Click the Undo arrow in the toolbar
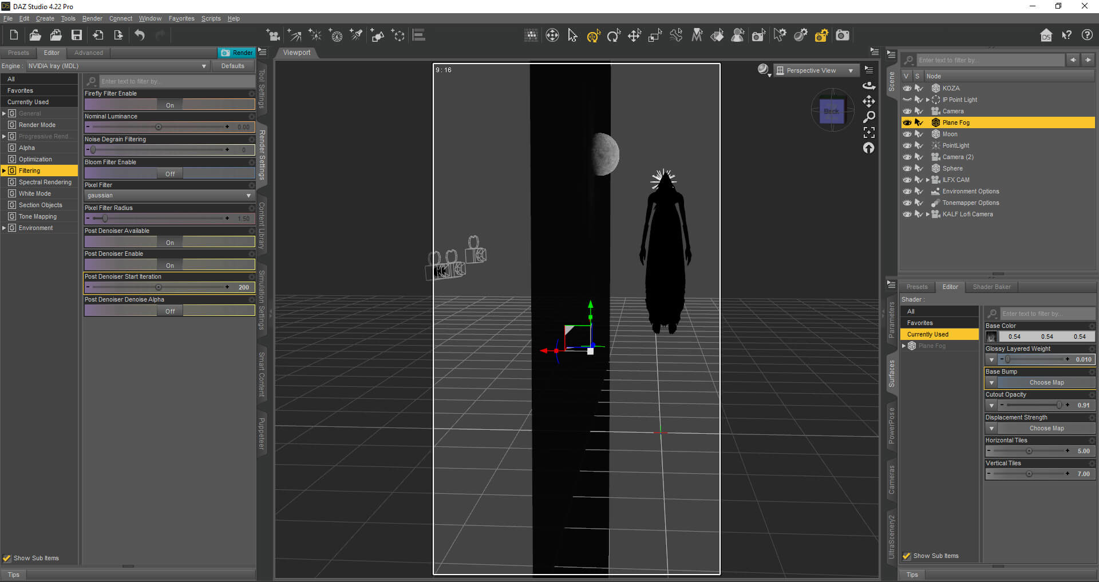This screenshot has width=1099, height=582. [x=140, y=35]
